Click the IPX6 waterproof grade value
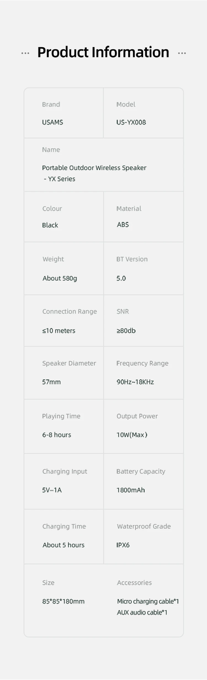 (123, 545)
